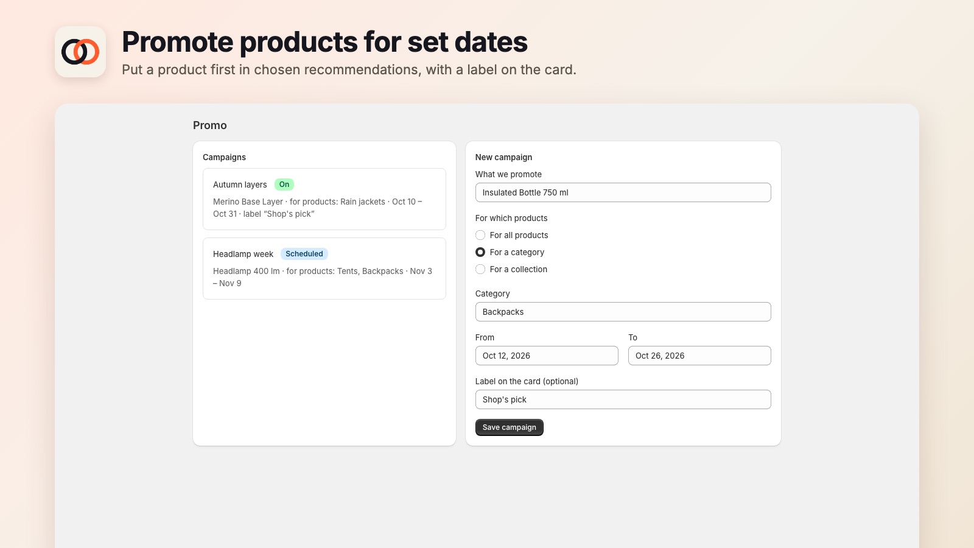Click the Promo page heading
Viewport: 974px width, 548px height.
tap(210, 125)
